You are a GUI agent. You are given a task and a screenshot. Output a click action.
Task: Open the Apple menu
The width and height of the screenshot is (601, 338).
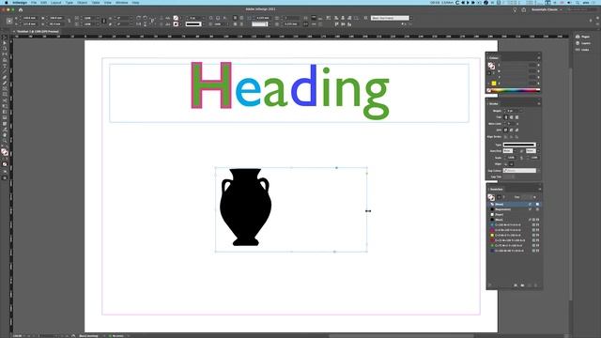click(x=6, y=3)
